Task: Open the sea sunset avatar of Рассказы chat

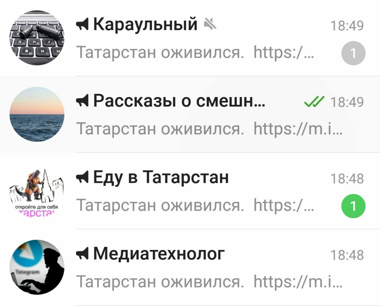Action: 37,114
